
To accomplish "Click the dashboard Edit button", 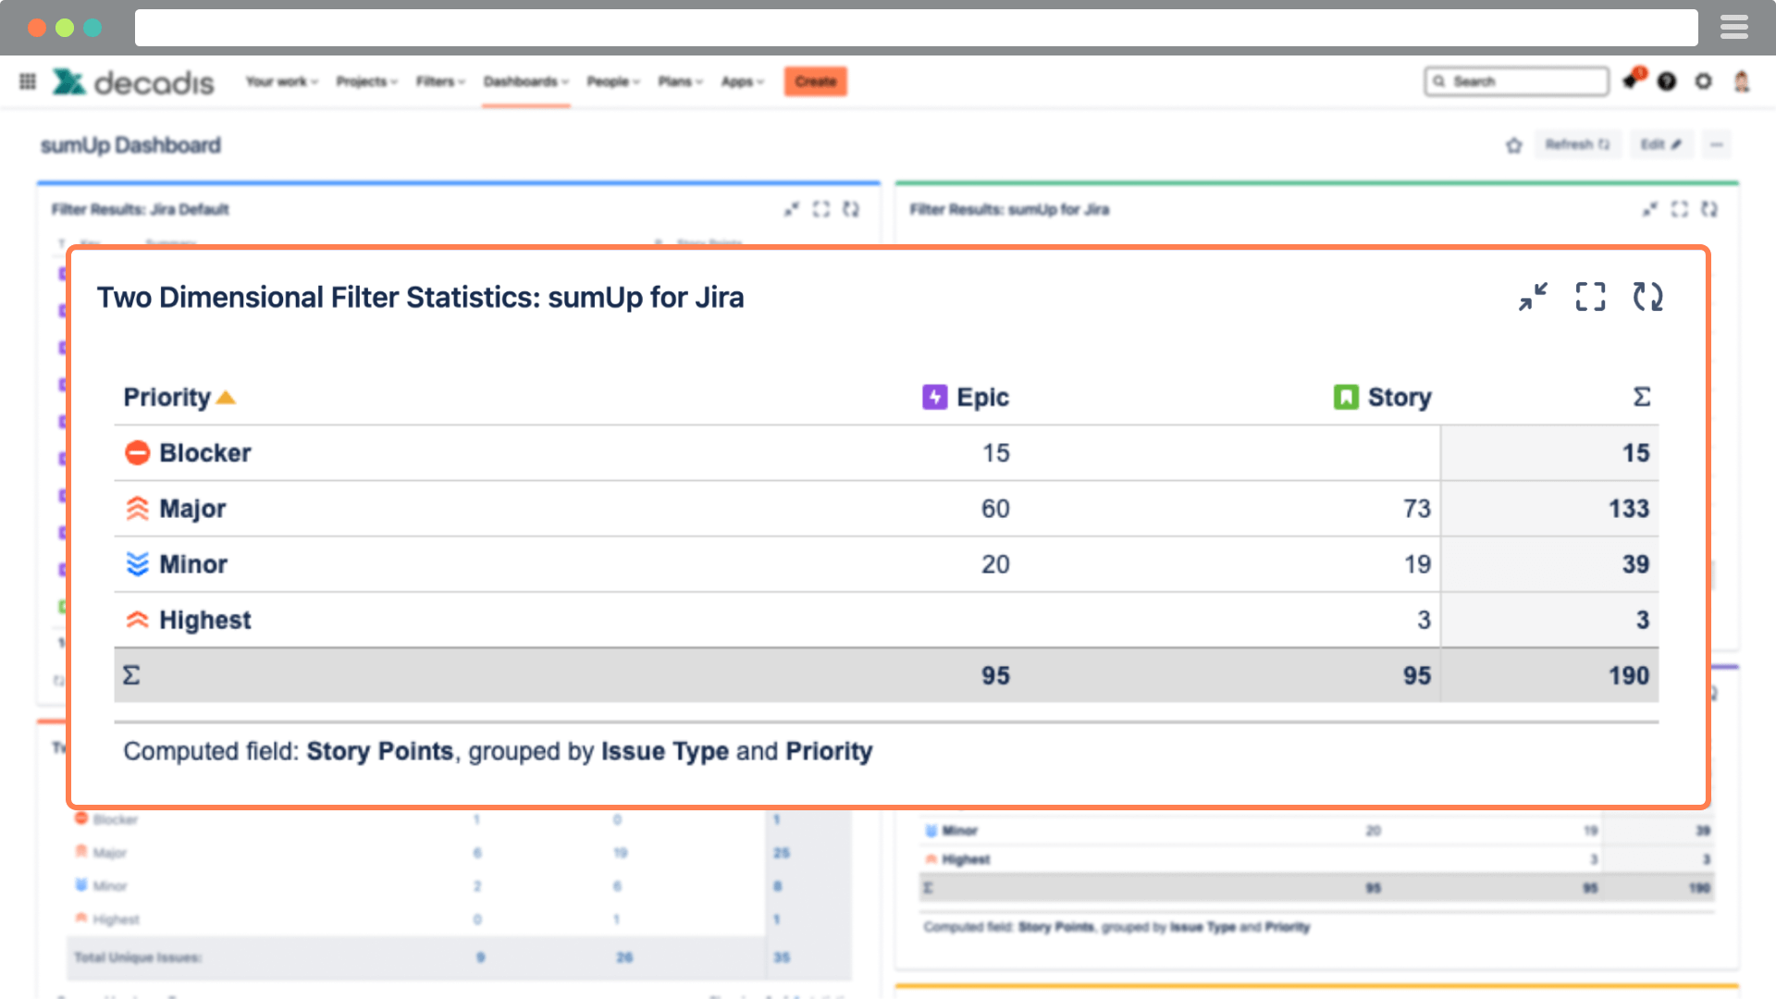I will tap(1661, 144).
